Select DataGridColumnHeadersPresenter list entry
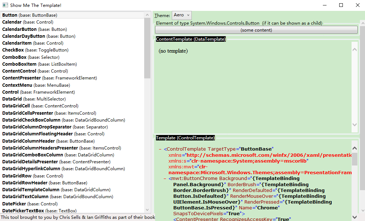The image size is (365, 221). point(72,148)
